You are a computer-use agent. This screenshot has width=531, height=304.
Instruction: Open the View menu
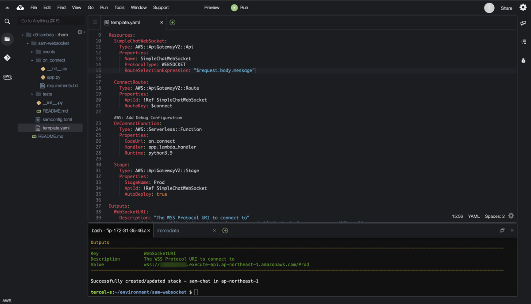point(77,8)
